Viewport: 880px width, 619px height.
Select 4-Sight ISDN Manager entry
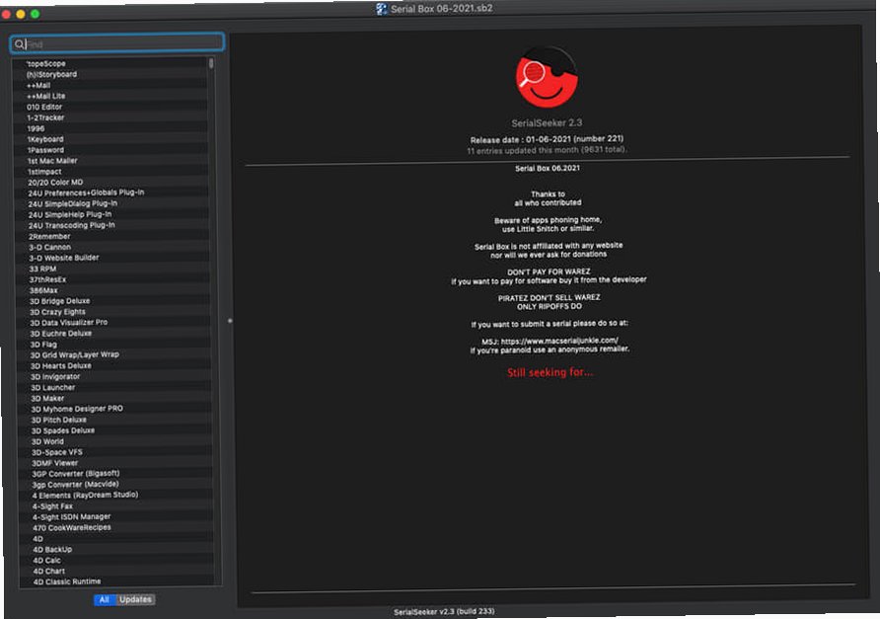114,516
